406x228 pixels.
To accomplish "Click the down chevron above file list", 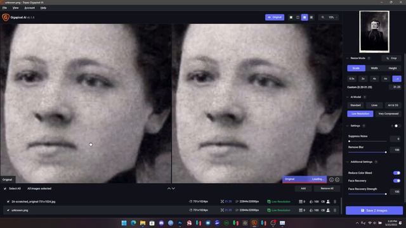I will tap(173, 189).
